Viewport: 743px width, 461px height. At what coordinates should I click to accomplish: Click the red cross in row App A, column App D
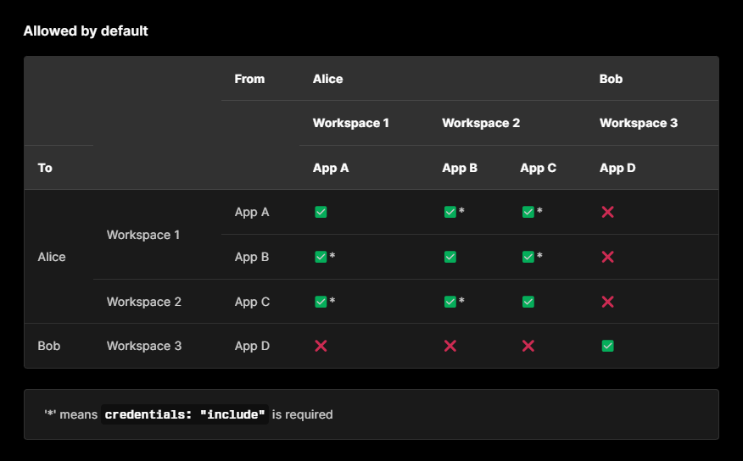[x=607, y=212]
